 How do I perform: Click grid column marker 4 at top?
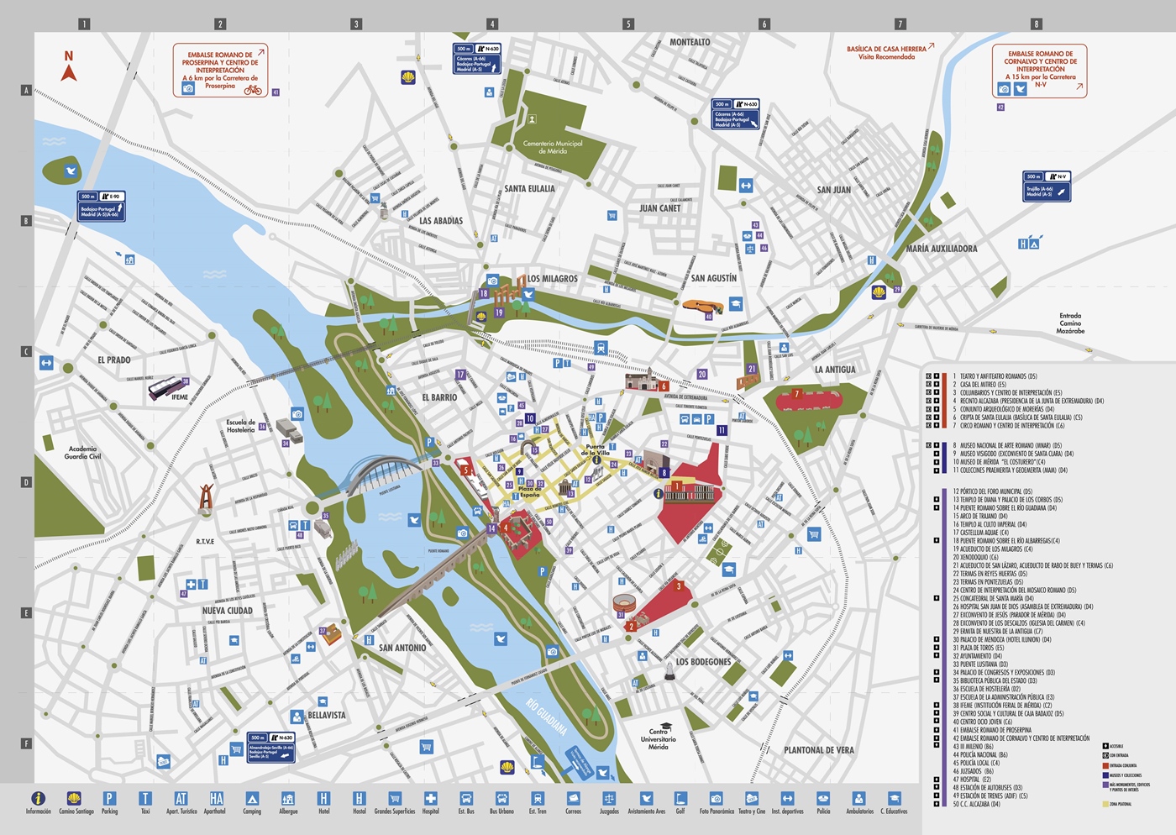[x=492, y=24]
